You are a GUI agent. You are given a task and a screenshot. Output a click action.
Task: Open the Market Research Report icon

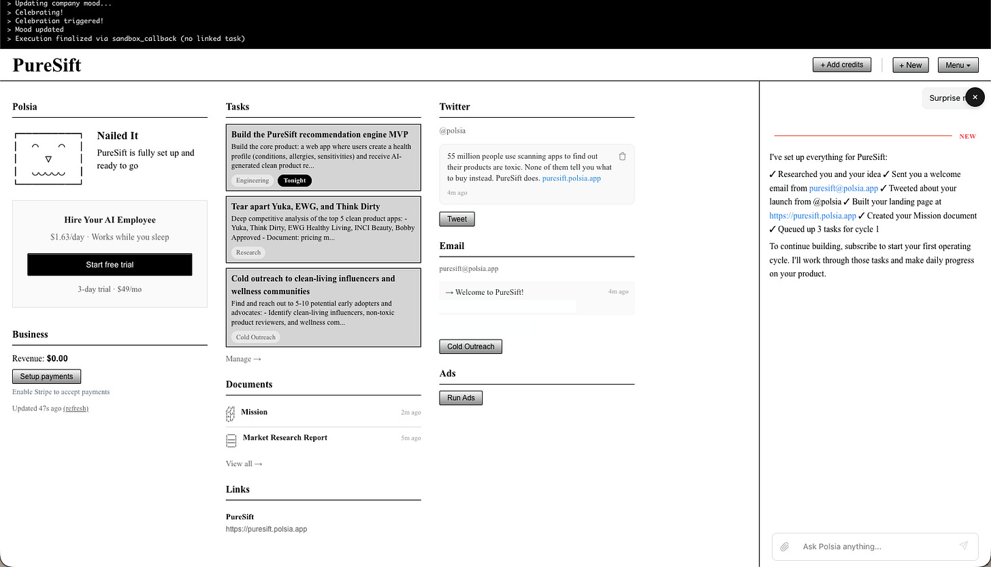[x=231, y=440]
